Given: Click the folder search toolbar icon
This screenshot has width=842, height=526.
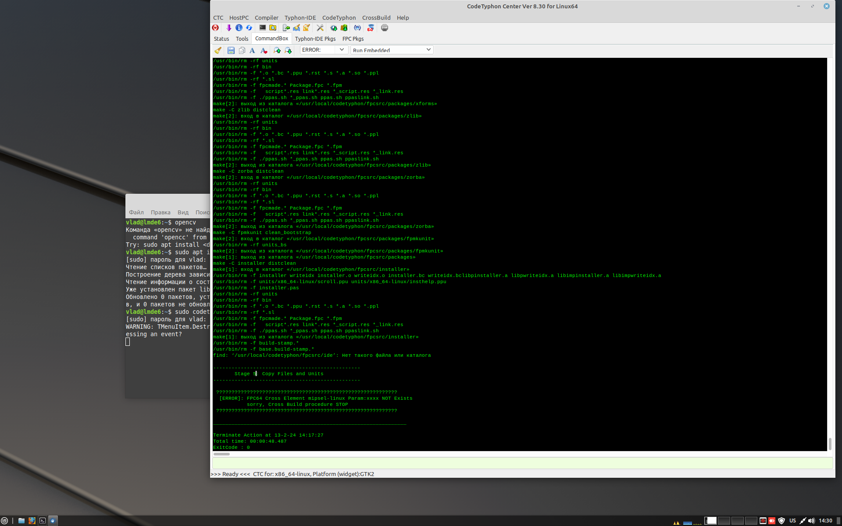Looking at the screenshot, I should [x=273, y=28].
